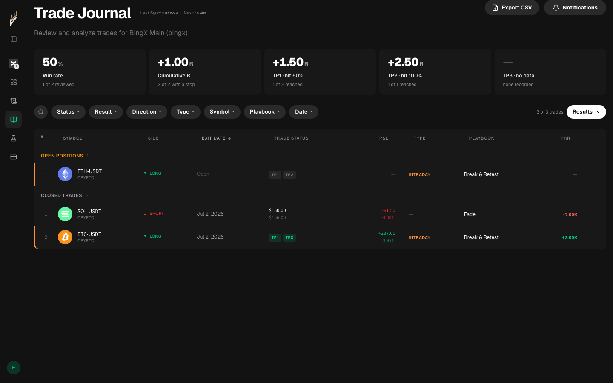
Task: Click the search magnifier icon
Action: point(41,112)
